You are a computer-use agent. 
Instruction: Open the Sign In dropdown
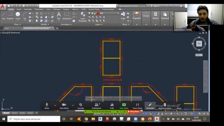[x=167, y=6]
